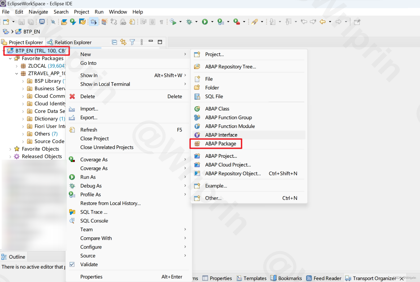The height and width of the screenshot is (282, 420).
Task: Close the Transport Organizer view tab
Action: pyautogui.click(x=401, y=279)
